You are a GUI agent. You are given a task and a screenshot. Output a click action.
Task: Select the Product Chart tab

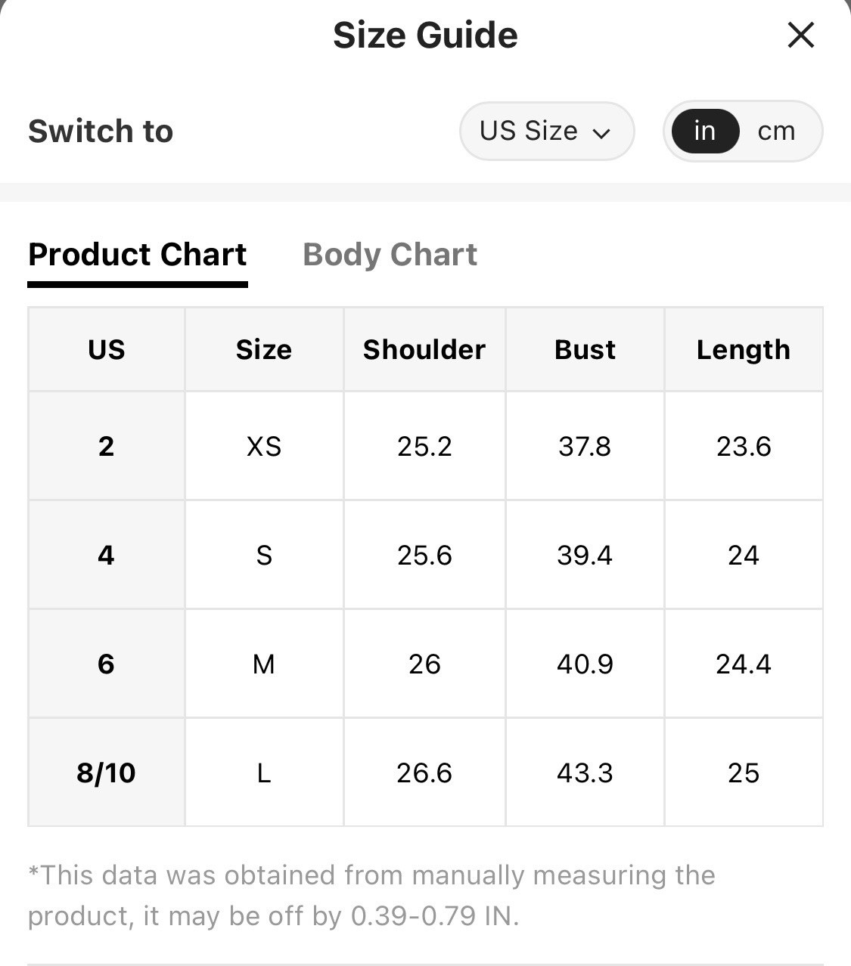[x=138, y=255]
